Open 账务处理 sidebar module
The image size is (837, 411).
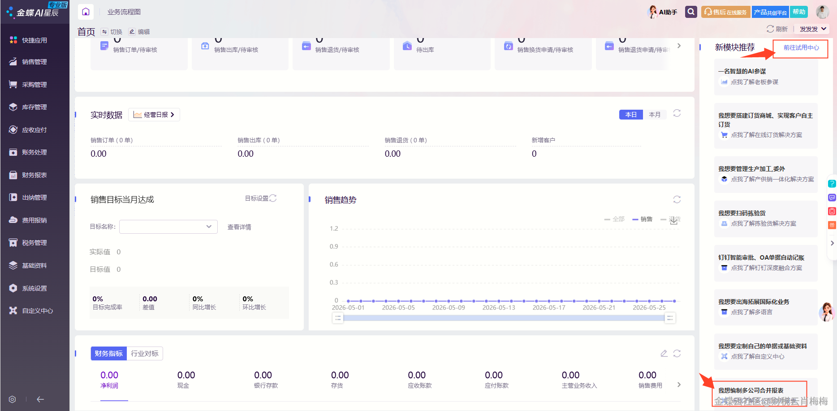tap(35, 152)
